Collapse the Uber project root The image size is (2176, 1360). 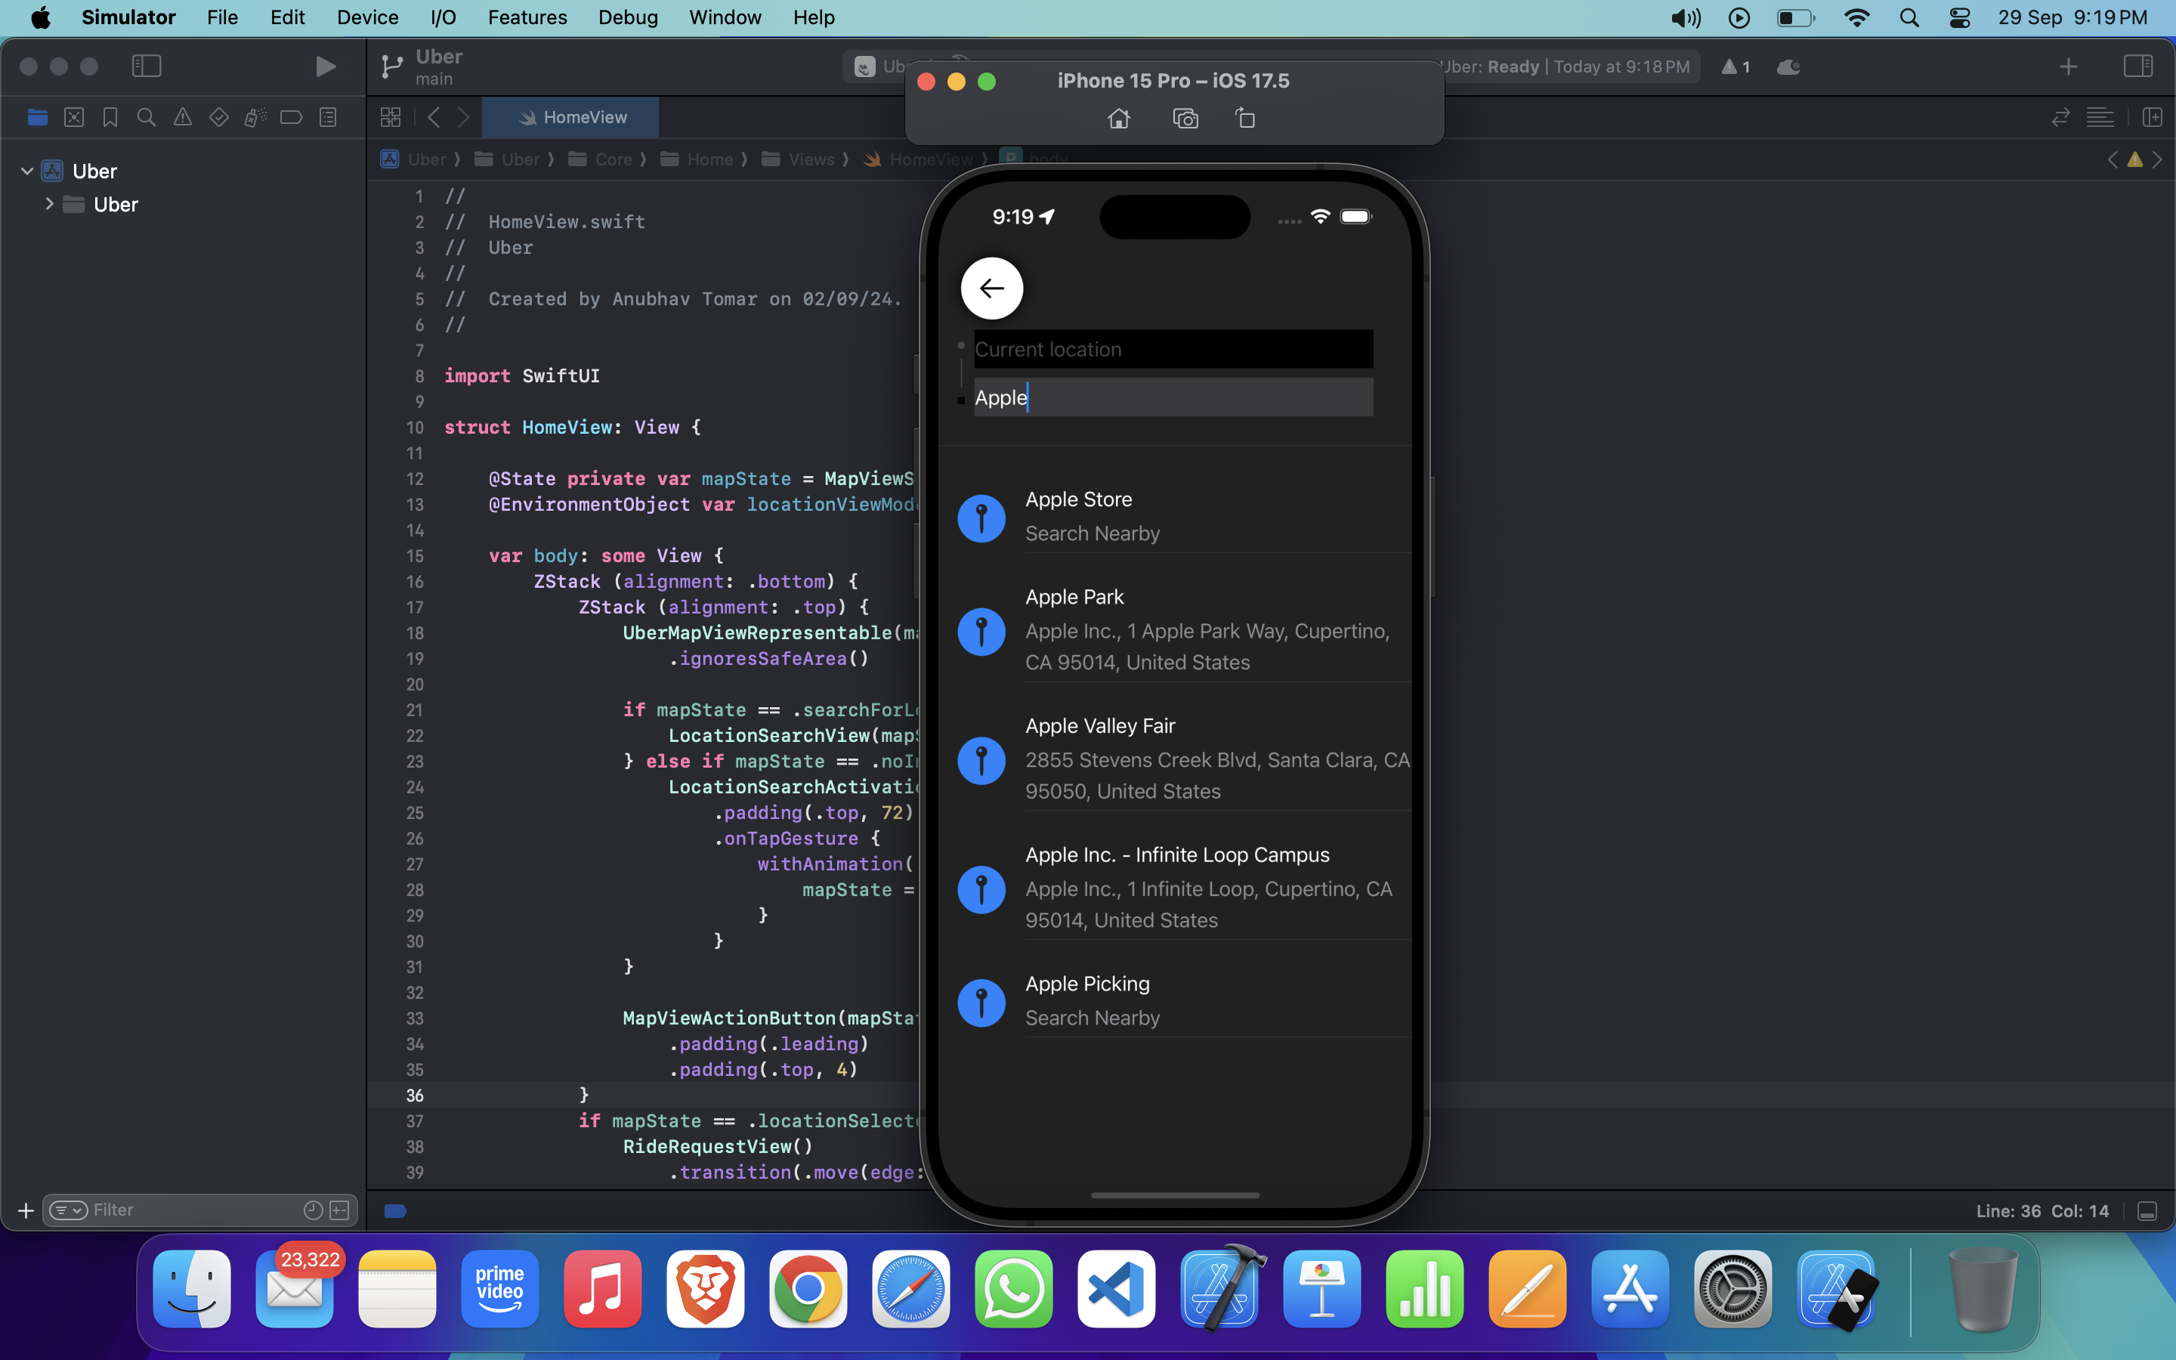click(27, 171)
